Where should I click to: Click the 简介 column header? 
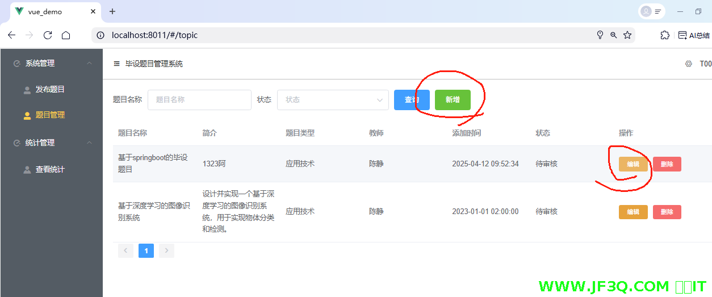coord(210,133)
